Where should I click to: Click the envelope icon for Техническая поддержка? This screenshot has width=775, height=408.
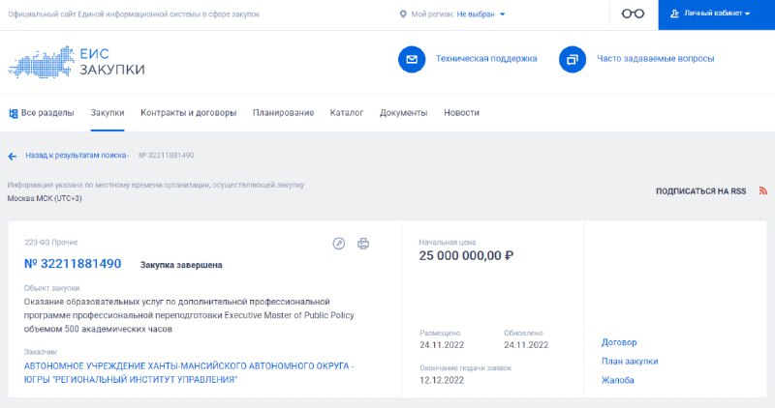[x=412, y=59]
